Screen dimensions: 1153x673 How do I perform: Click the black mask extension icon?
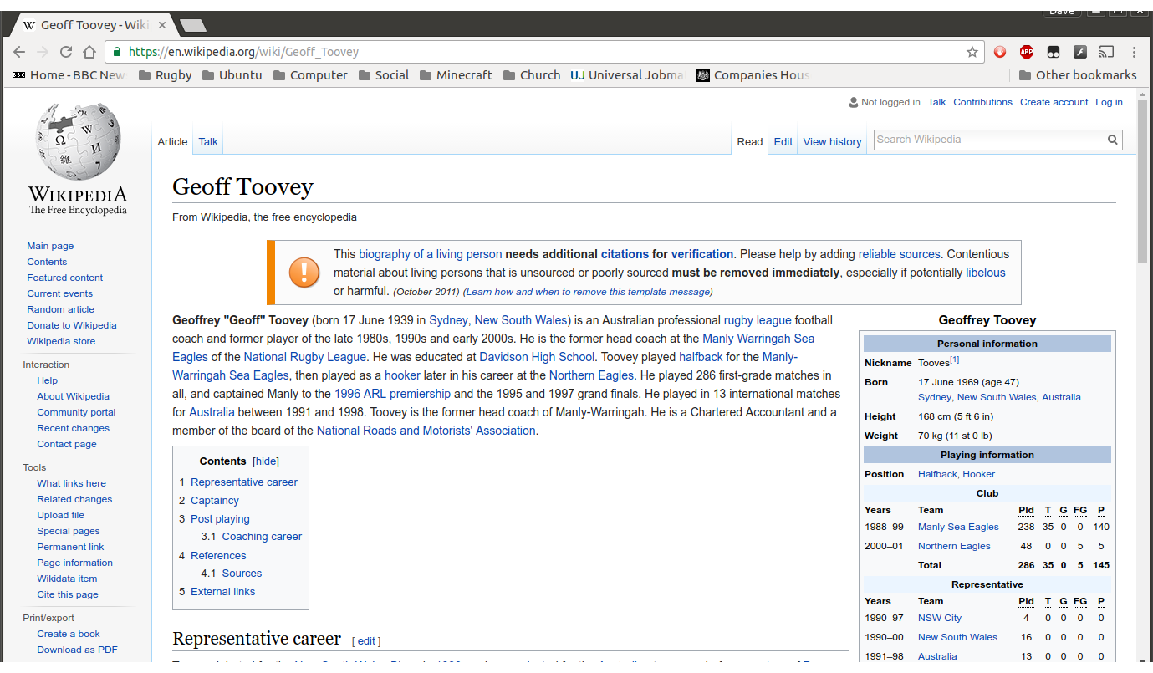coord(1054,52)
